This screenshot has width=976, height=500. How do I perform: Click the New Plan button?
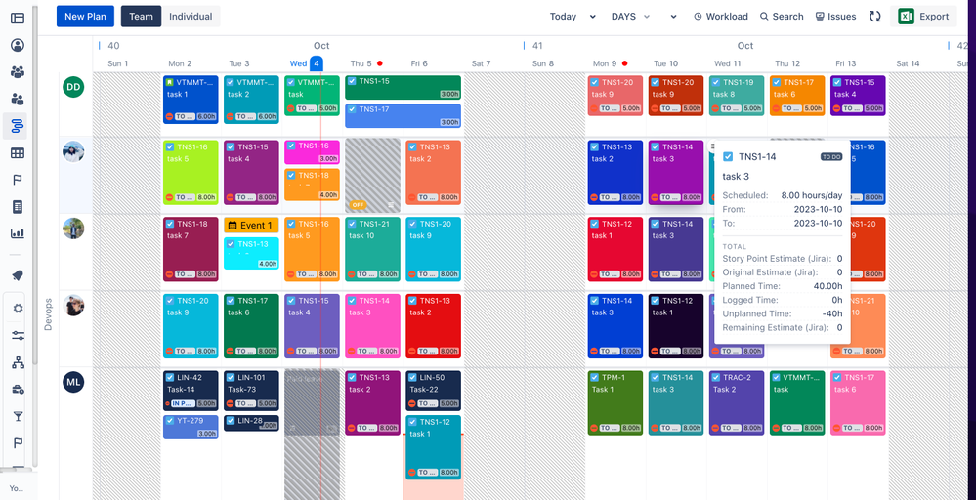[x=85, y=17]
